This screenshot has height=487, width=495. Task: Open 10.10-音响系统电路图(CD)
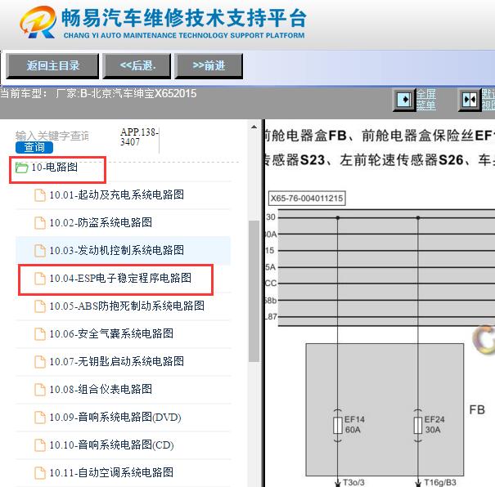[x=111, y=445]
